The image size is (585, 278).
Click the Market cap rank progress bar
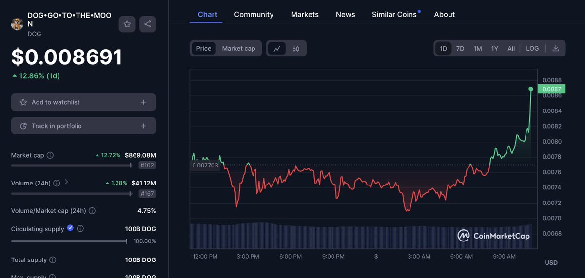(72, 166)
